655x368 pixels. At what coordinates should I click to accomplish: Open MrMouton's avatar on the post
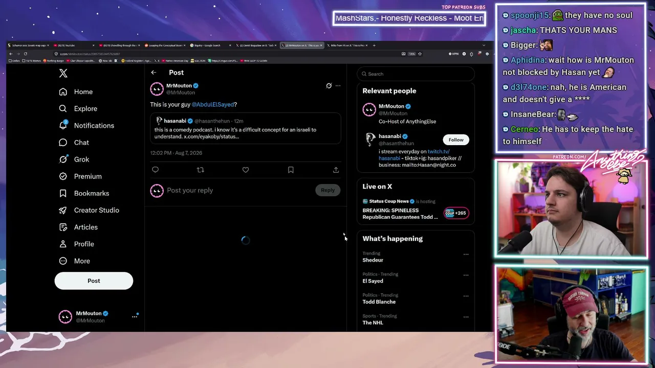click(157, 89)
